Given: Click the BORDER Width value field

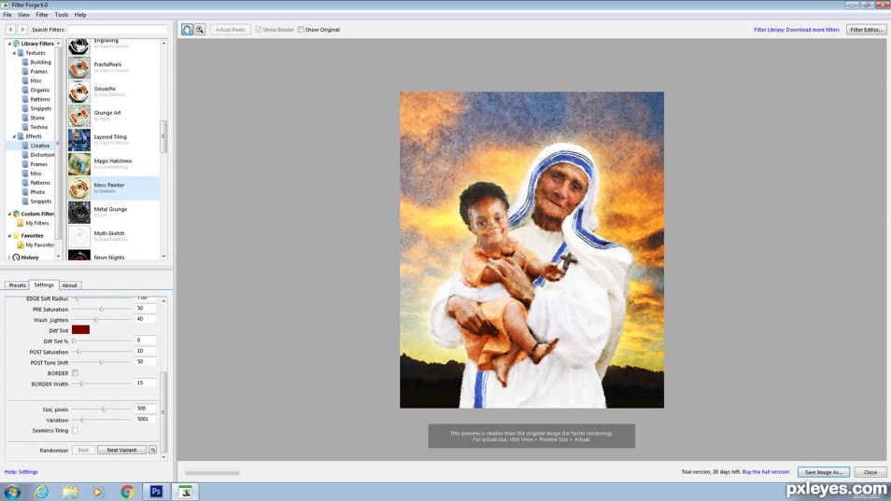Looking at the screenshot, I should [x=146, y=383].
